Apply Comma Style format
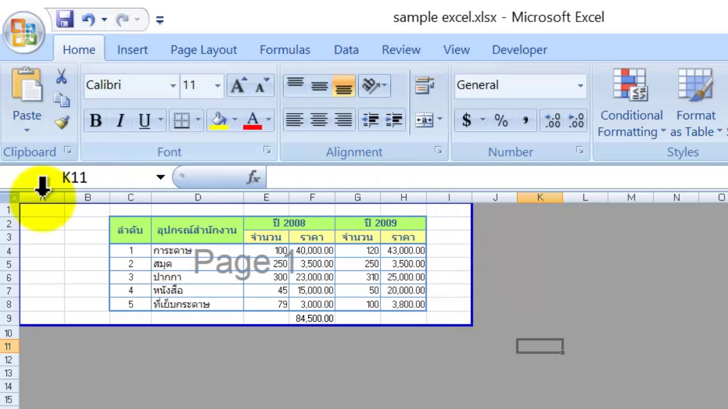 (x=525, y=120)
